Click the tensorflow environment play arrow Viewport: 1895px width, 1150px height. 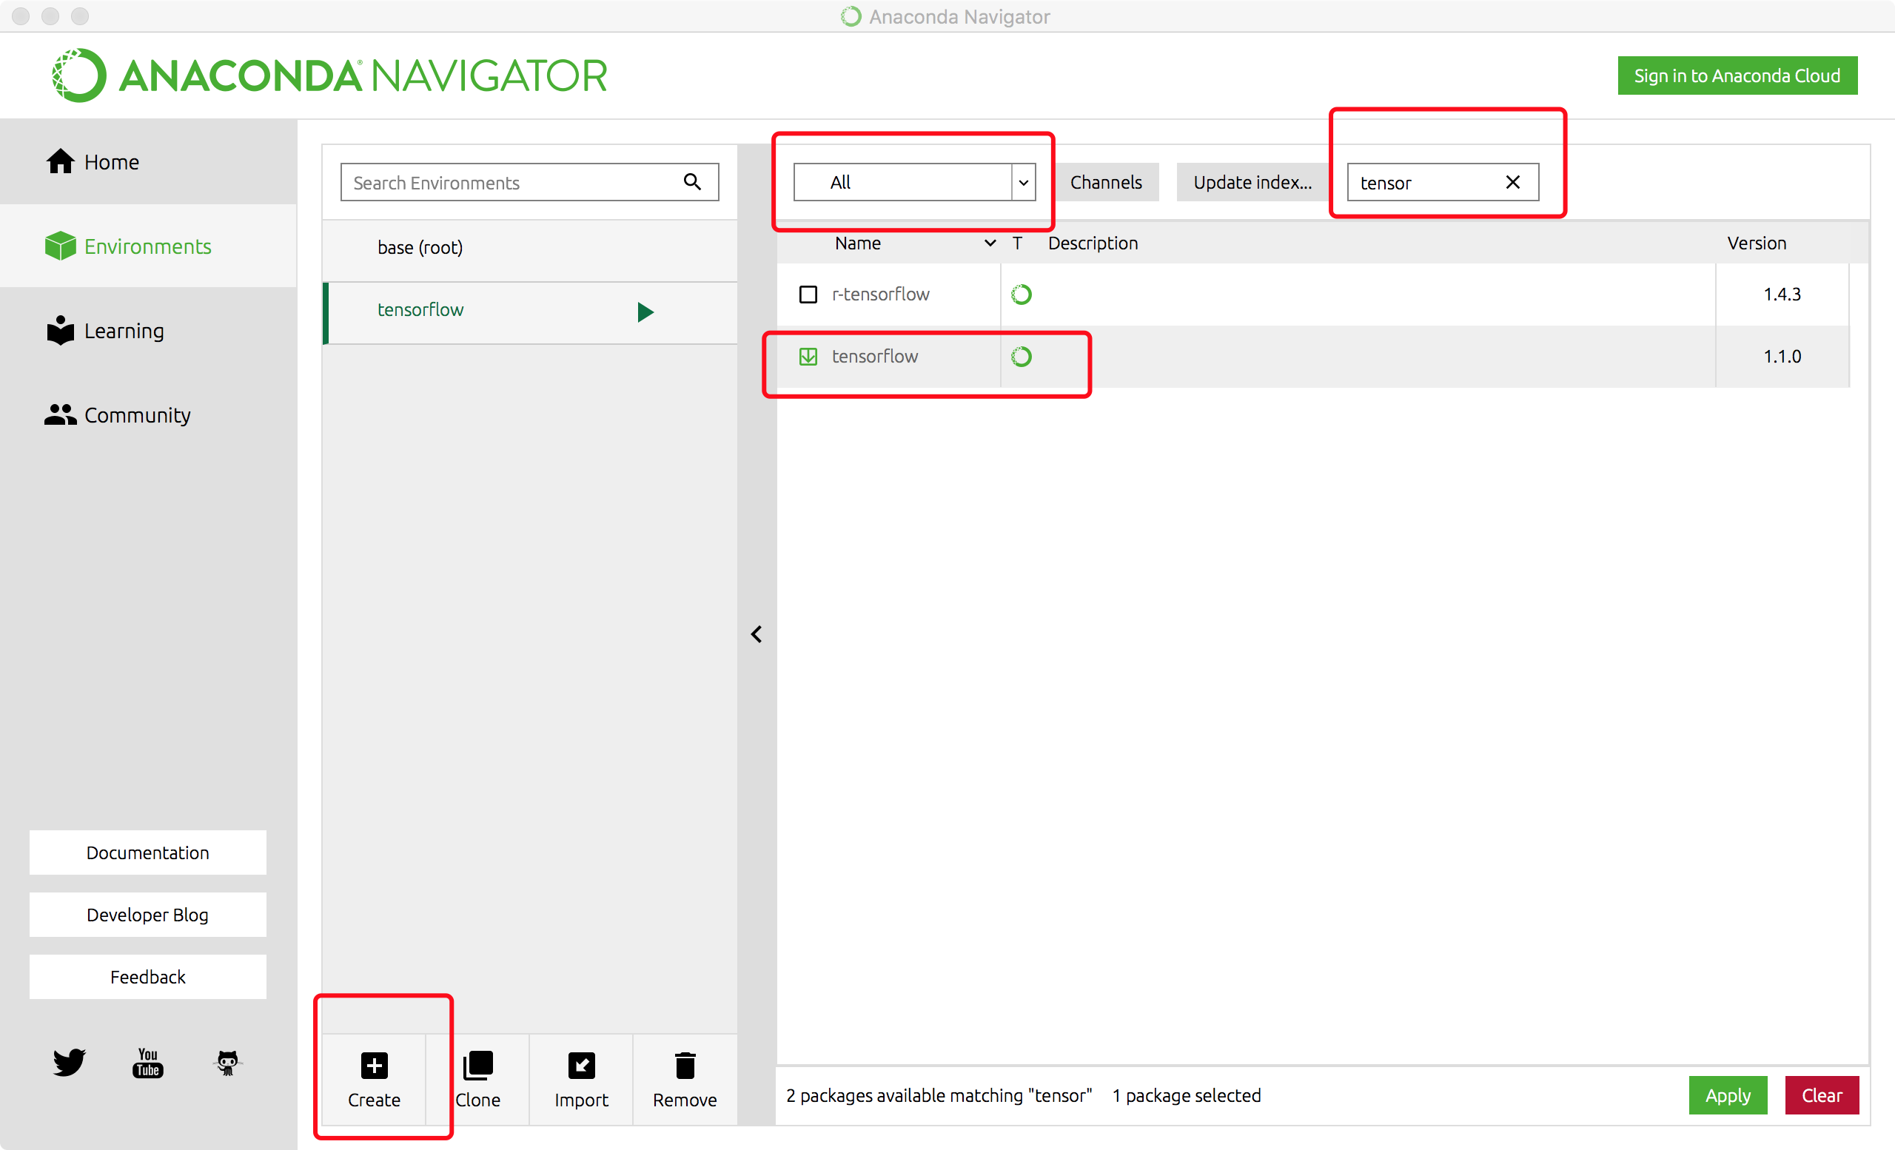click(645, 312)
